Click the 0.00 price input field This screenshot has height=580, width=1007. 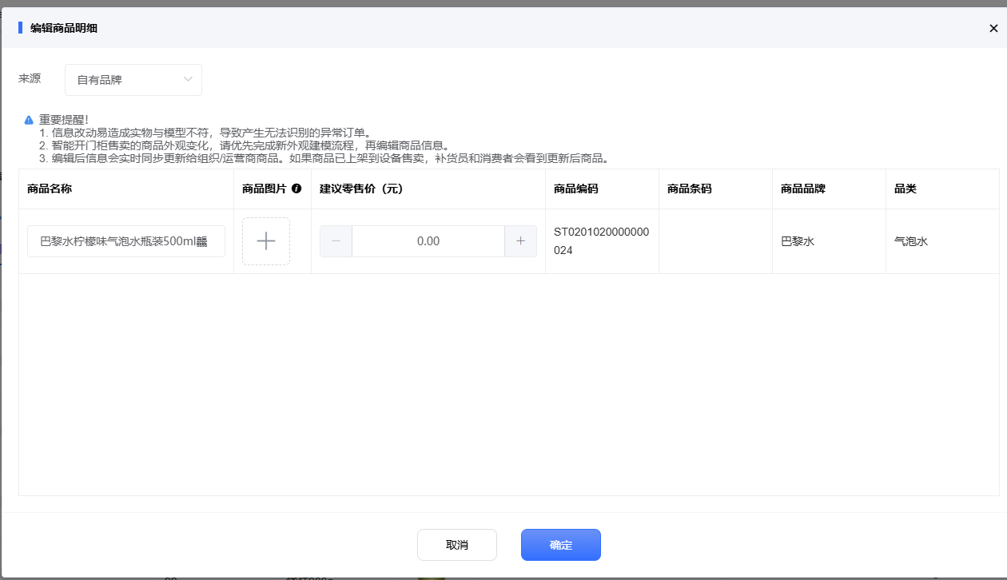click(x=428, y=241)
